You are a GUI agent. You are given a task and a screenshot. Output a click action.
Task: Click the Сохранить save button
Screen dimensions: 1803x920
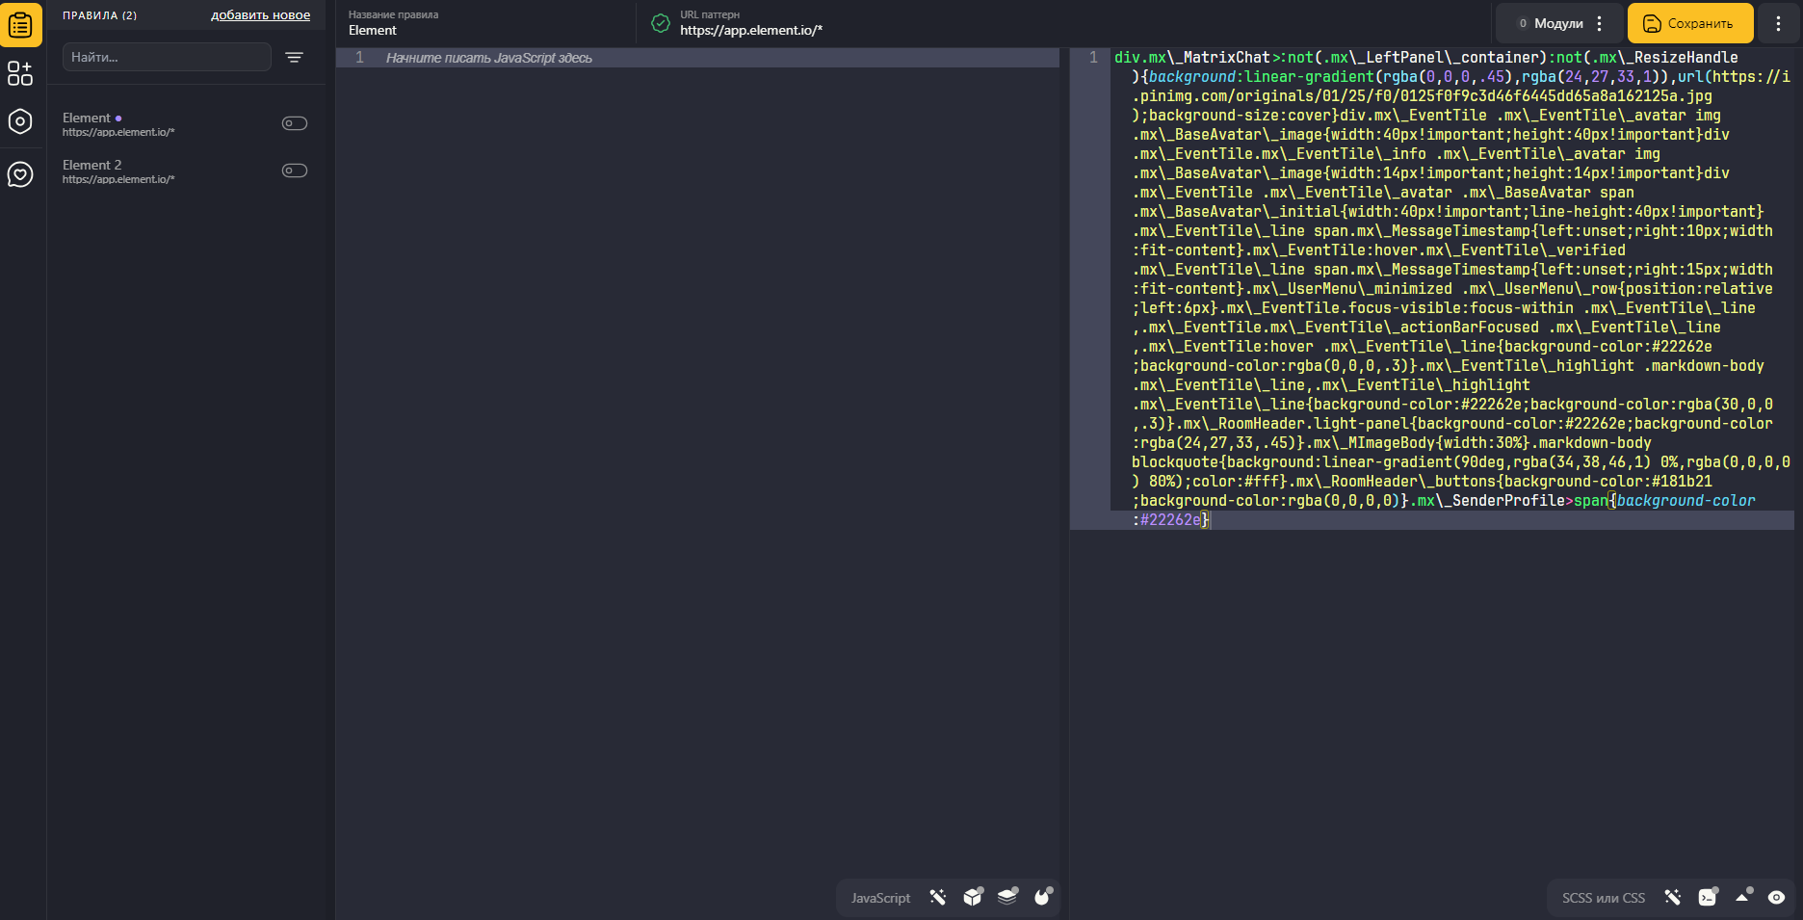1689,23
